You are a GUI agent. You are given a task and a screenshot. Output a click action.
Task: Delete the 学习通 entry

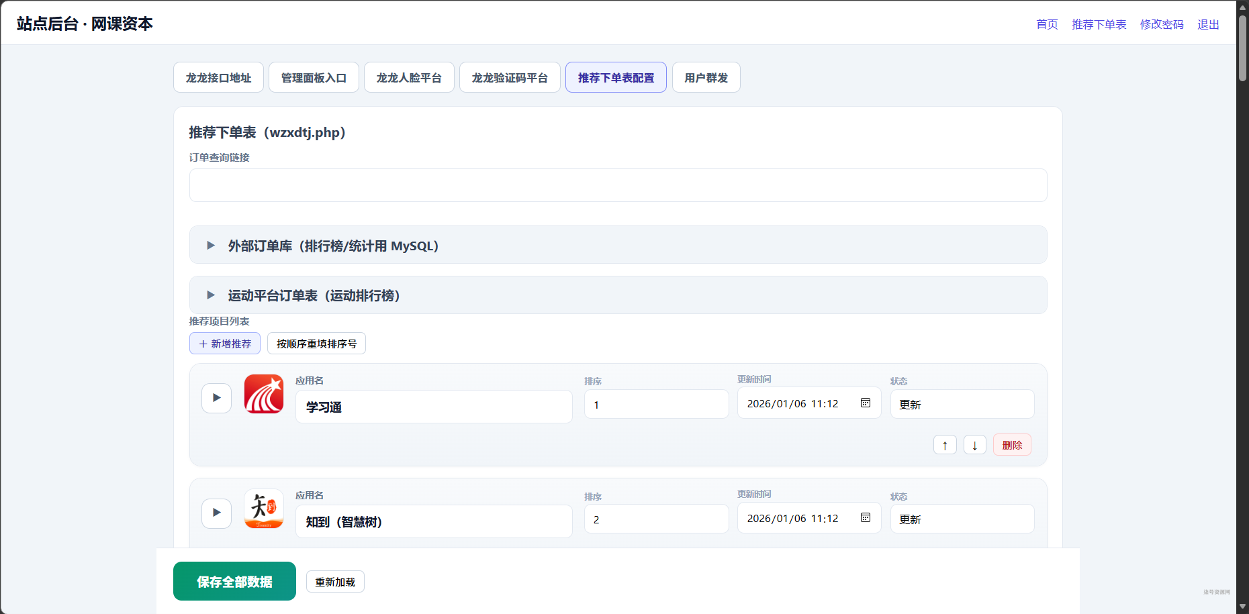[1012, 445]
